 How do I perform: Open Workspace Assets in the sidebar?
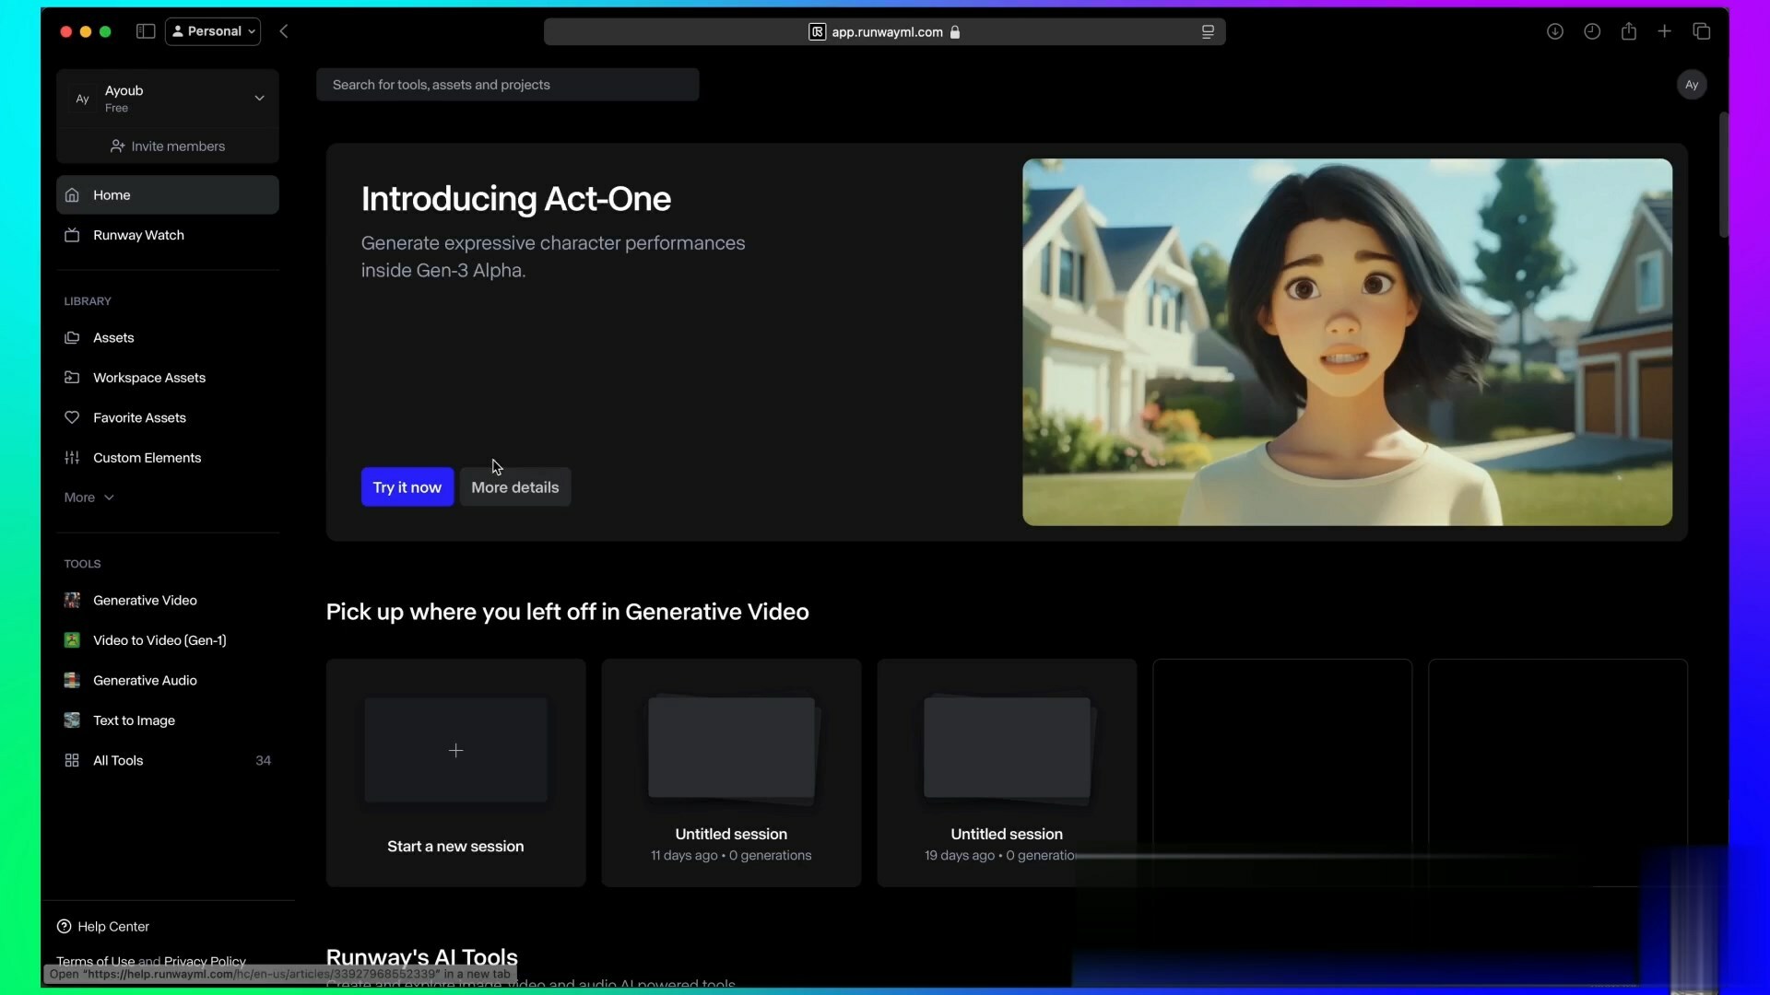[148, 378]
